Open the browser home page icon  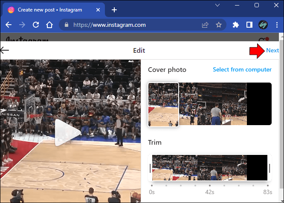tap(49, 25)
